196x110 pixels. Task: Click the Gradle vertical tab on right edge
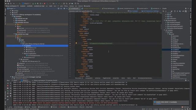click(190, 16)
